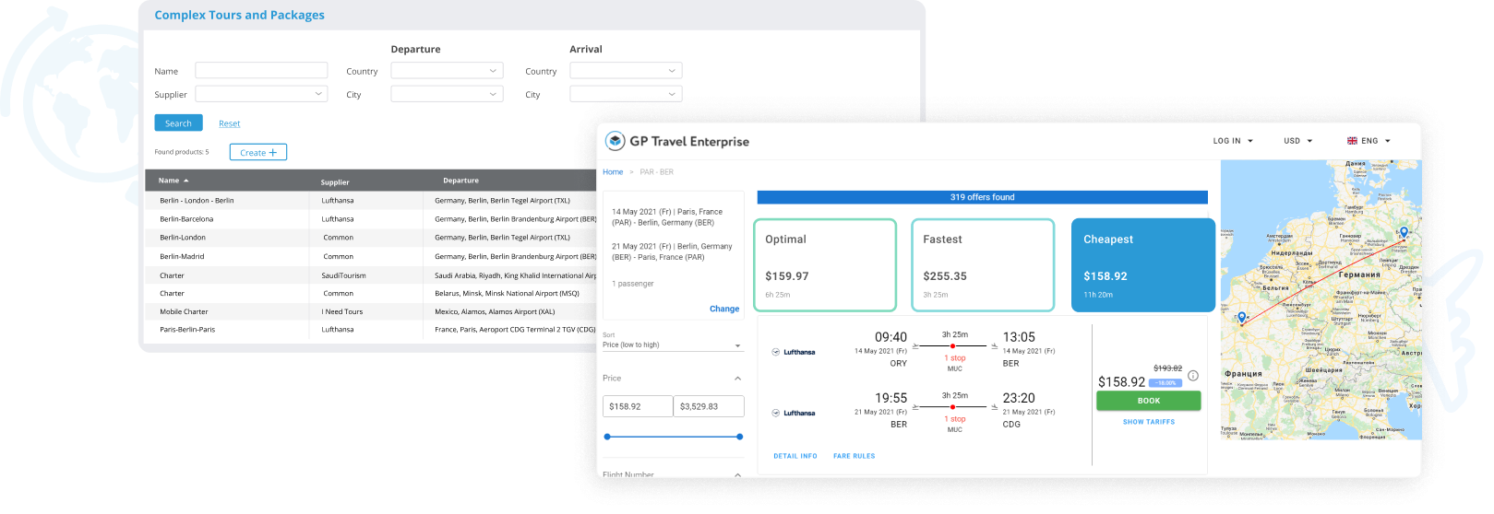This screenshot has width=1494, height=514.
Task: Click the GP Travel Enterprise logo icon
Action: click(615, 141)
